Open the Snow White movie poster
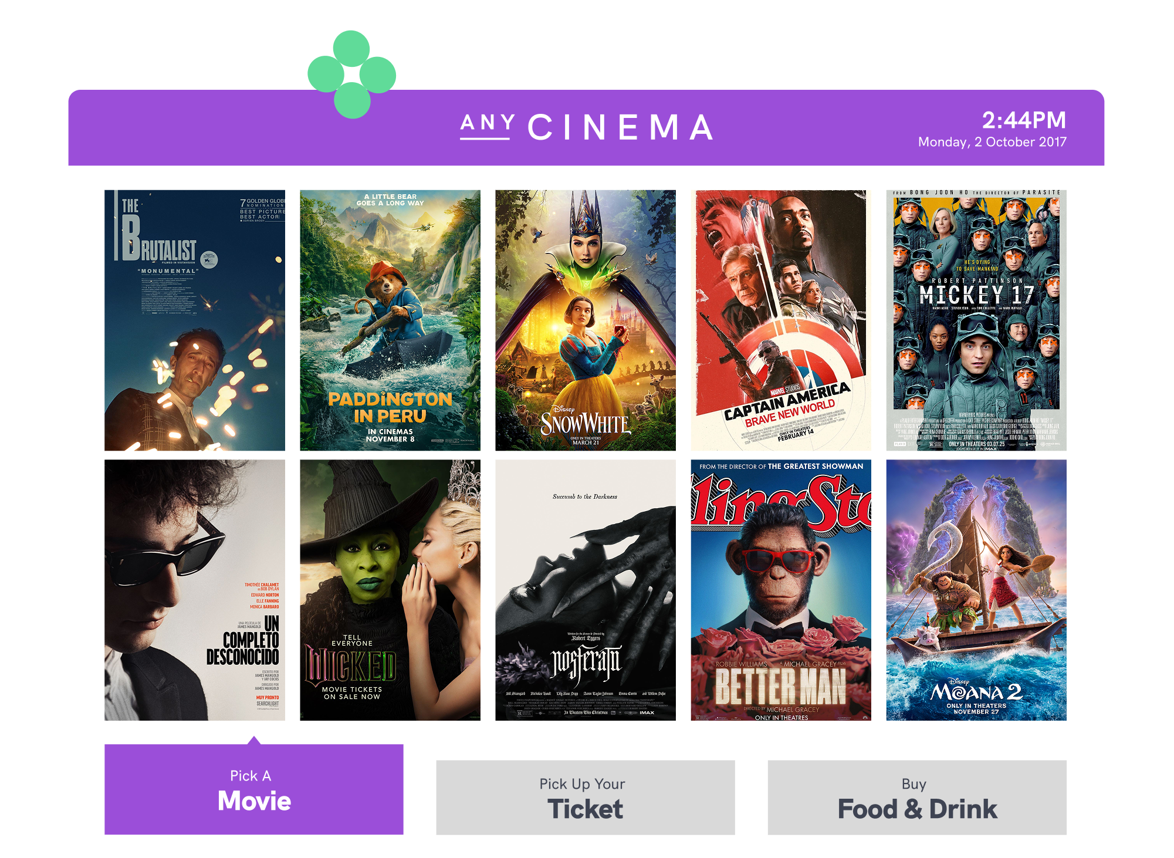Screen dimensions: 1174x858 (x=586, y=320)
